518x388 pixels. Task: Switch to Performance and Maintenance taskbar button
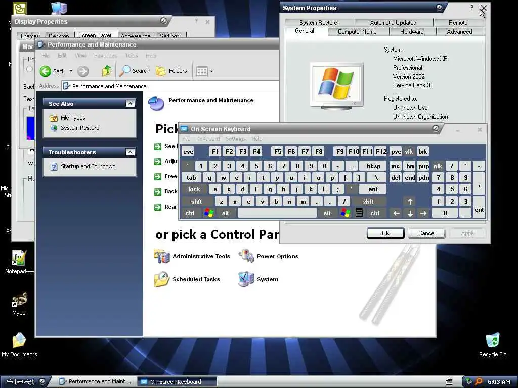(96, 382)
